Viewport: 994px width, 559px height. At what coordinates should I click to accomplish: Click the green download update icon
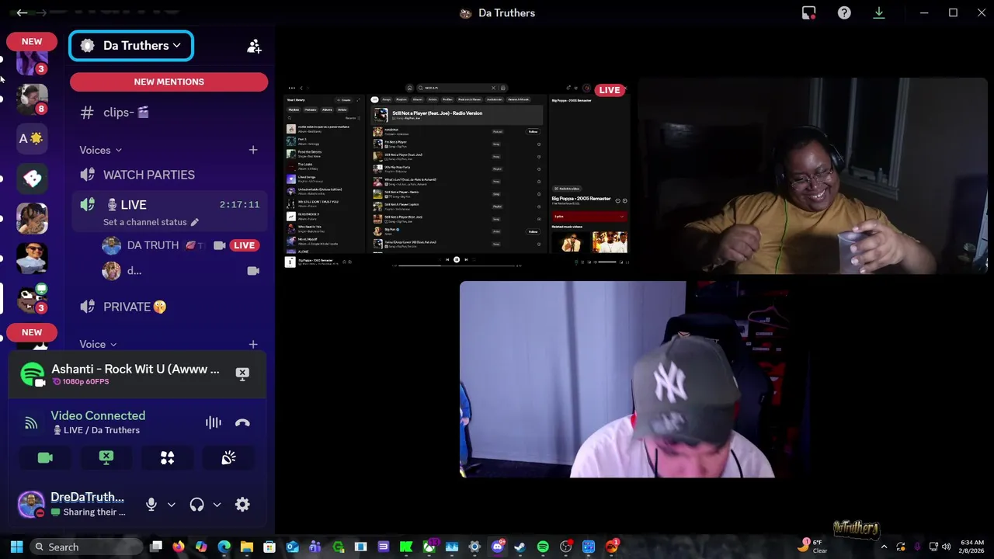(879, 12)
